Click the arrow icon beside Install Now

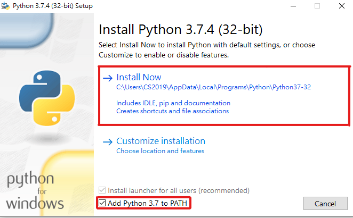pos(107,78)
